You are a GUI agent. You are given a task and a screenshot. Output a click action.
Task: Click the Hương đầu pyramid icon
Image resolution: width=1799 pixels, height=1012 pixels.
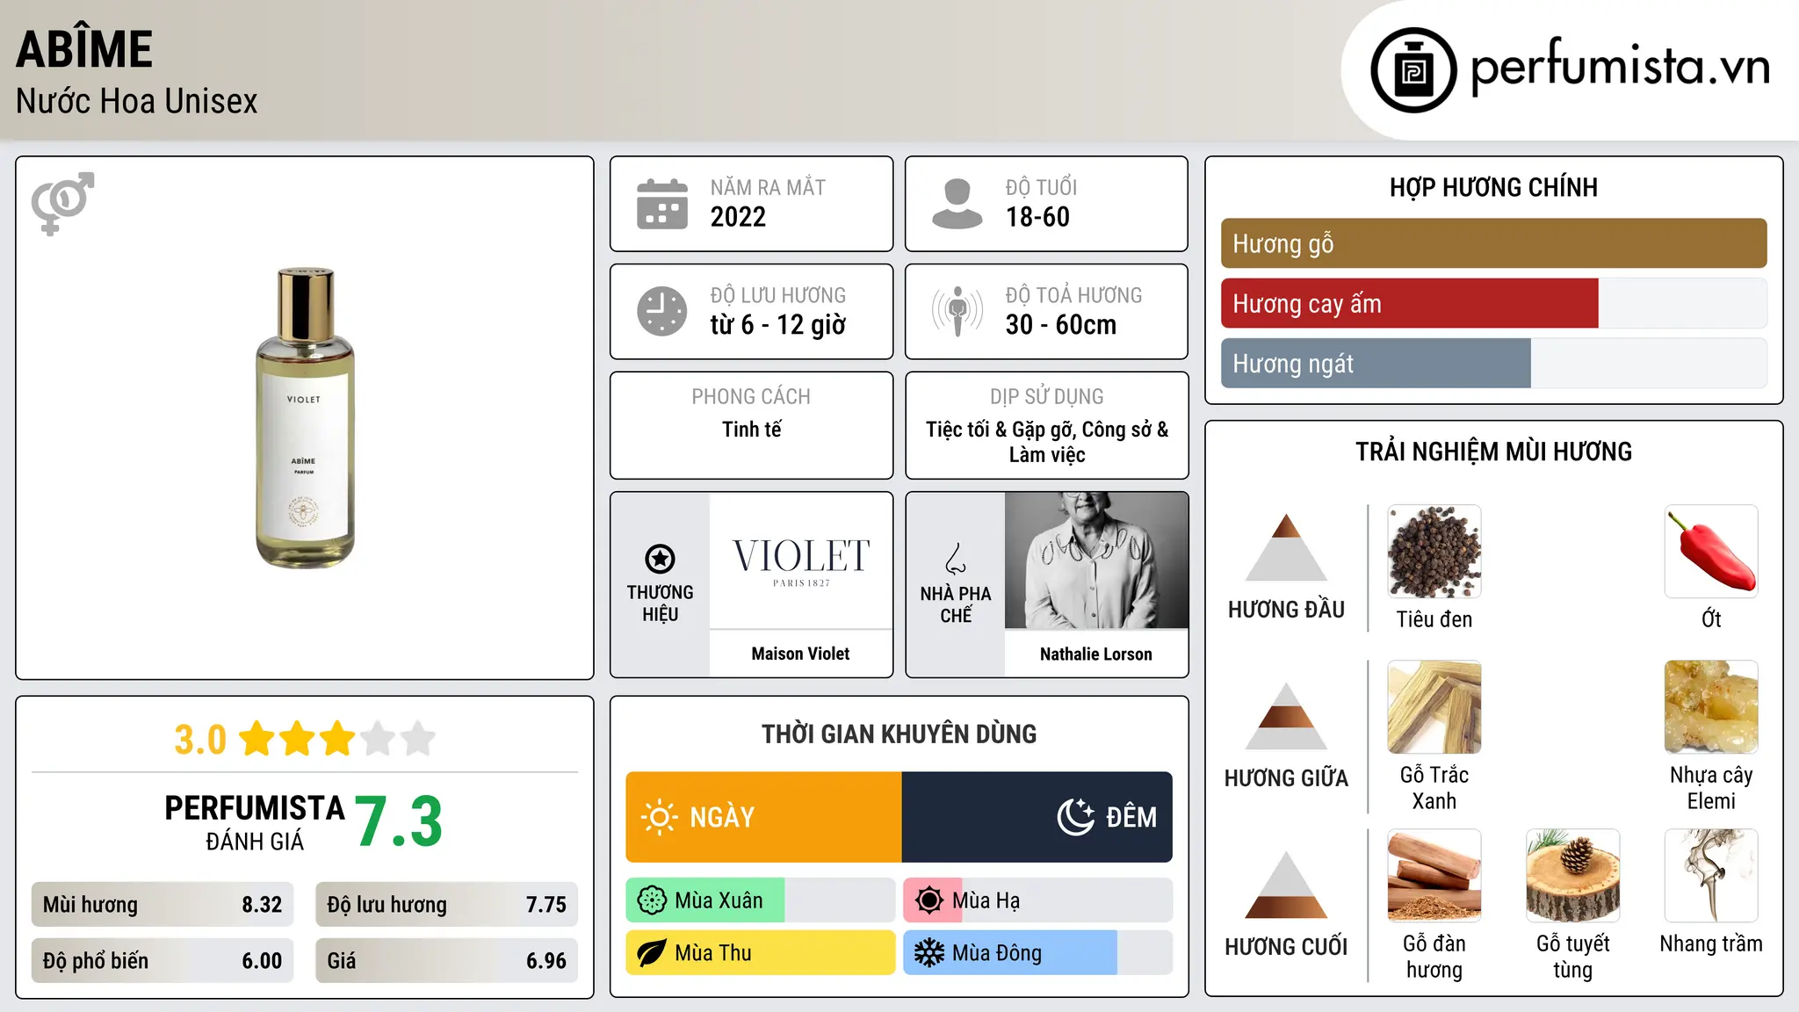(x=1287, y=547)
